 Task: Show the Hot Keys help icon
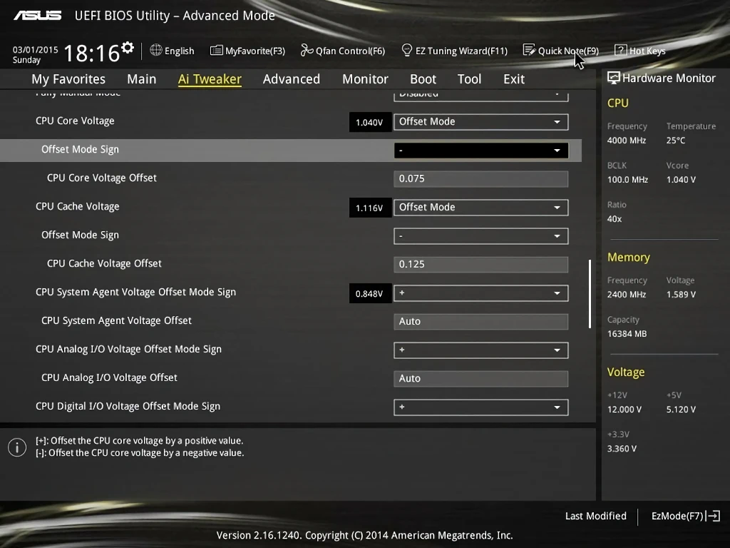coord(620,51)
